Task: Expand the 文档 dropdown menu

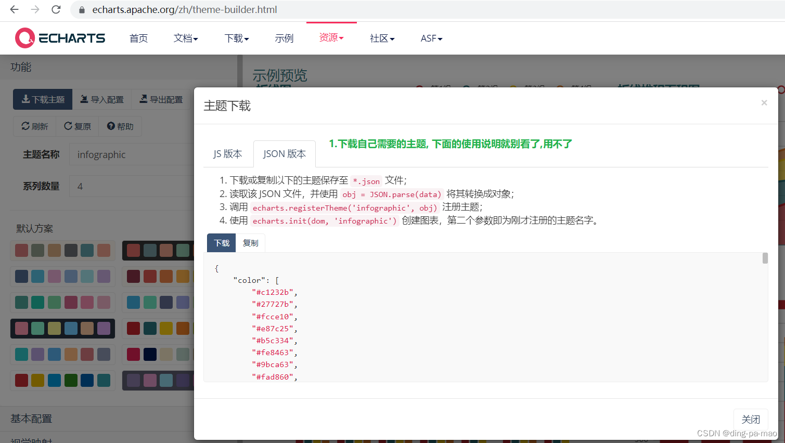Action: tap(185, 37)
